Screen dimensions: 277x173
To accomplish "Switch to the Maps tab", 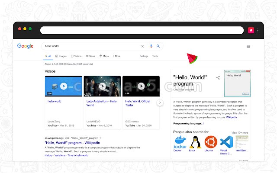I will tap(104, 56).
